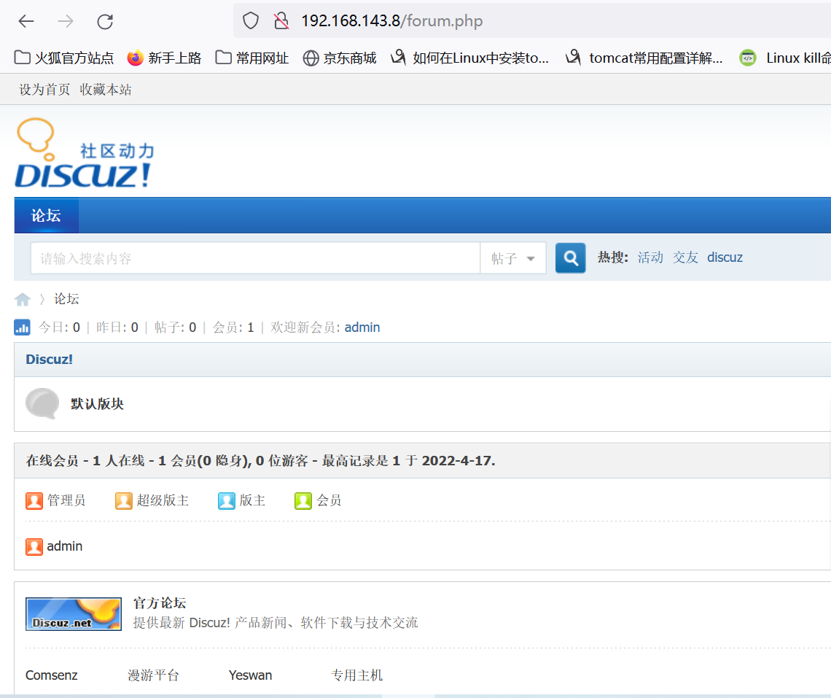
Task: Open the 帖子 search type dropdown
Action: point(512,257)
